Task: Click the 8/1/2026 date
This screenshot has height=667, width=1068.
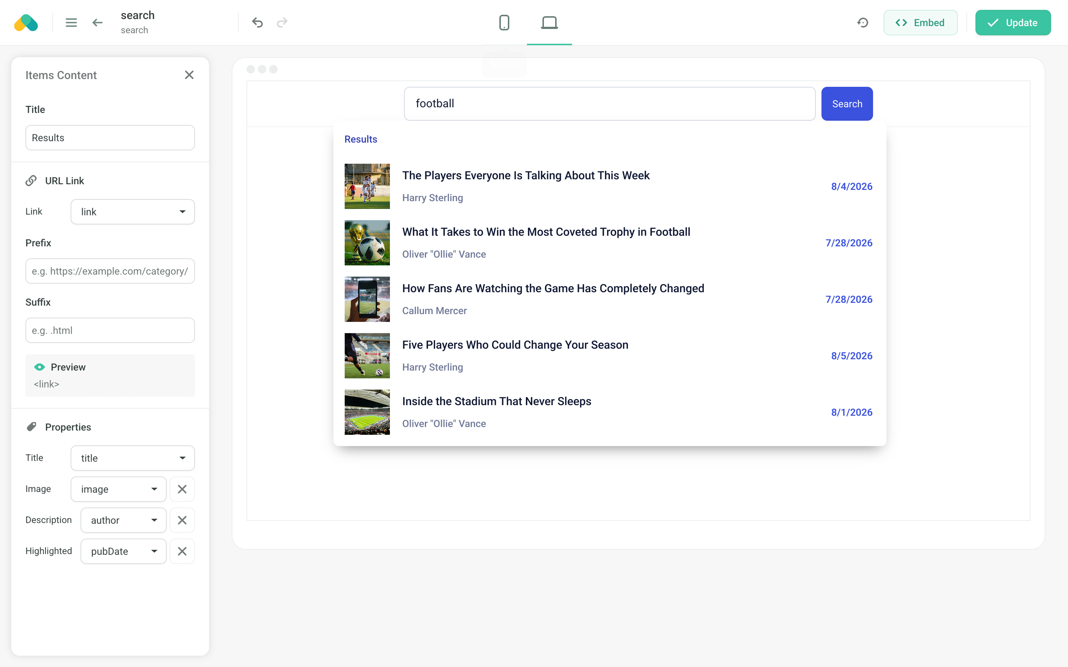Action: click(852, 412)
